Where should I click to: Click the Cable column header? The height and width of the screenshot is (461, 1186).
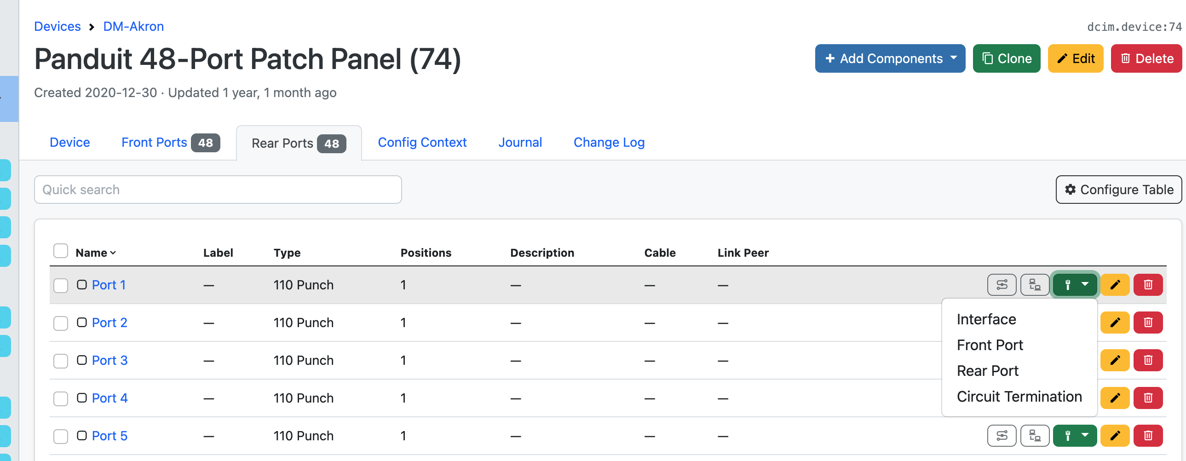point(660,253)
